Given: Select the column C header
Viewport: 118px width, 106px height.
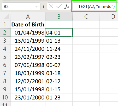Looking at the screenshot, I should coord(86,16).
